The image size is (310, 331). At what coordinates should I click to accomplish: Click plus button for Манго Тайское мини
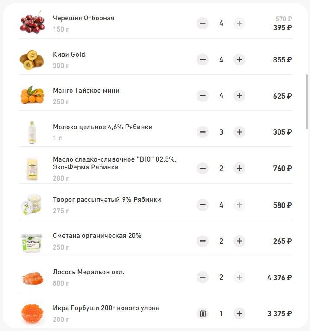point(239,96)
